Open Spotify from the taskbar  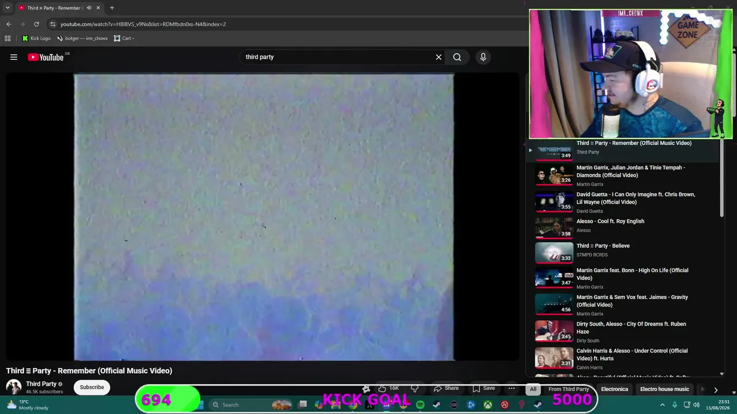pos(420,405)
